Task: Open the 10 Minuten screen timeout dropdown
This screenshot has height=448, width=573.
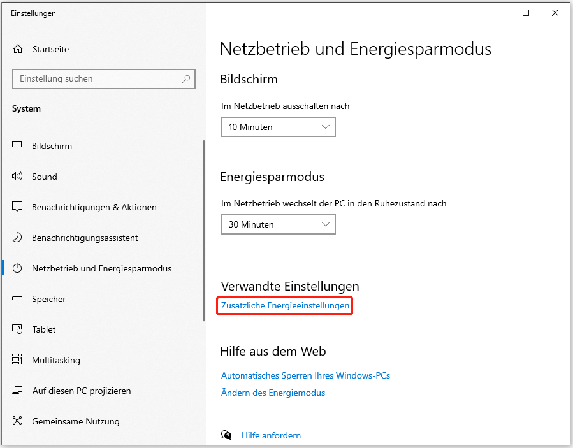Action: [278, 127]
